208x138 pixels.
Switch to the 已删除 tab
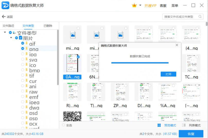click(x=48, y=26)
